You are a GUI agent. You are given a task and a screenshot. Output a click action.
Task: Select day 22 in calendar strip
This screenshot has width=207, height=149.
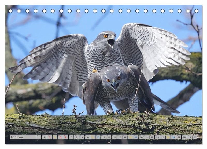pyautogui.click(x=152, y=137)
